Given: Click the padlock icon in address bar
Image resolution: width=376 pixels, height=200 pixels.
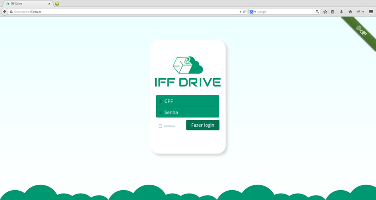Looking at the screenshot, I should [11, 12].
